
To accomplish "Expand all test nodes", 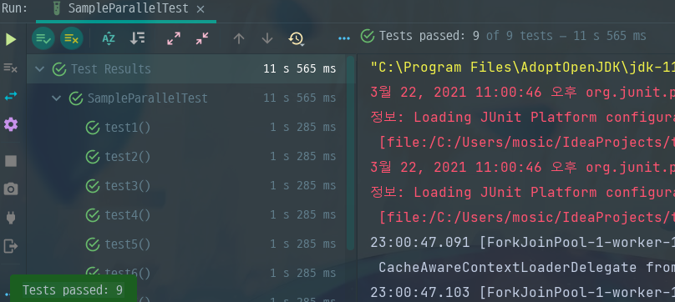I will coord(174,38).
